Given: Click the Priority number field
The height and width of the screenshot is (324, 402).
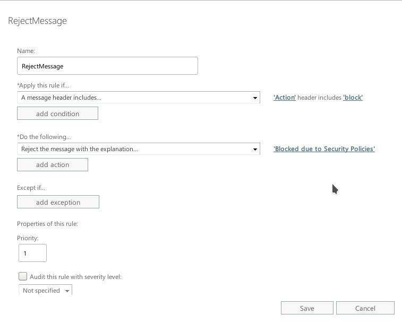Looking at the screenshot, I should 32,253.
